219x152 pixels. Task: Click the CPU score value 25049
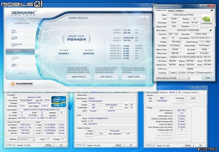click(x=89, y=53)
